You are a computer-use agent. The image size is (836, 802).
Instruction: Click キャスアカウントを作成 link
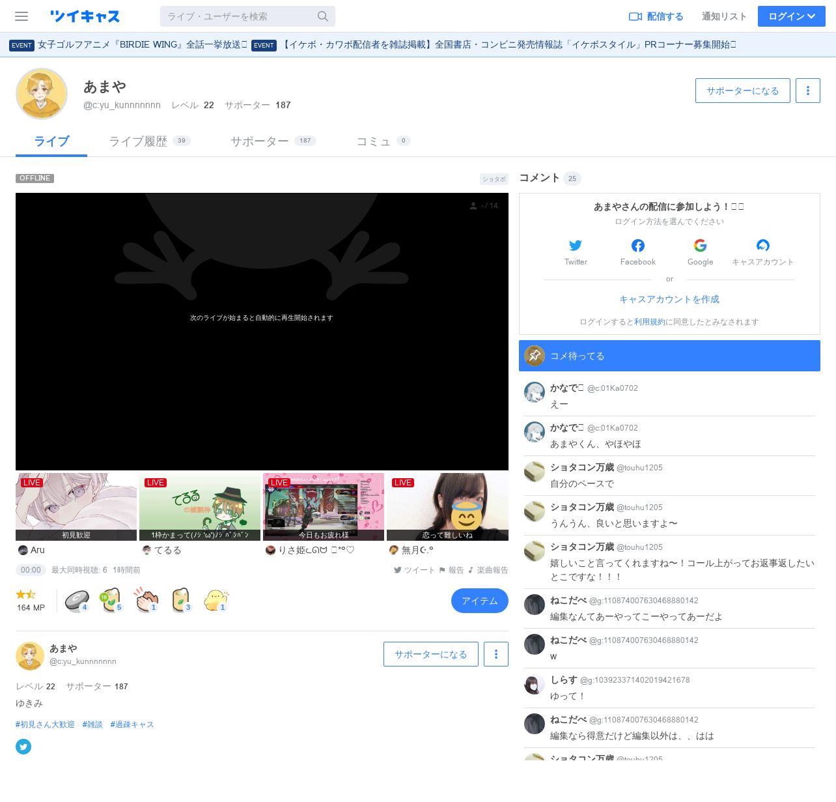pos(669,299)
